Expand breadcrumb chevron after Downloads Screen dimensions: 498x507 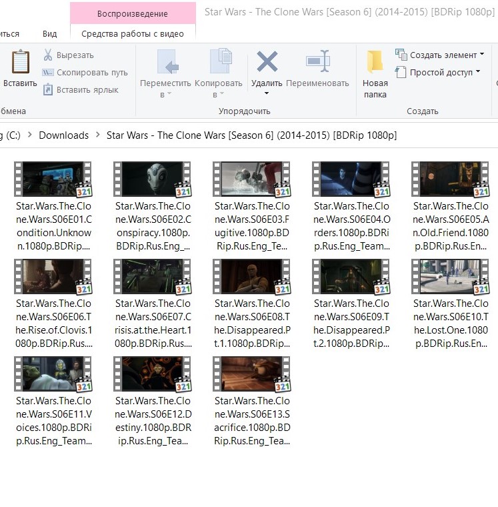pos(97,135)
